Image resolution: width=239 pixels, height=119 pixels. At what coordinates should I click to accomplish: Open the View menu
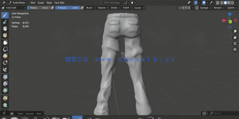[33, 3]
